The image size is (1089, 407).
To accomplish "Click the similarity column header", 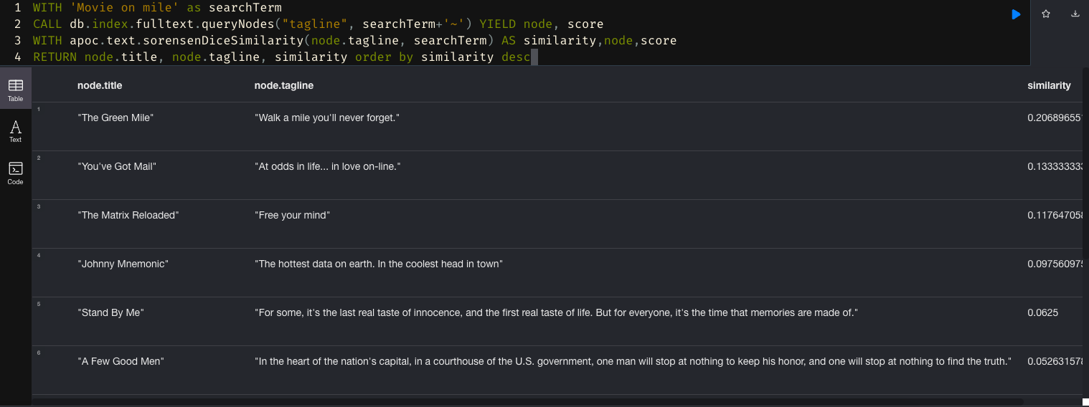I will [x=1049, y=85].
